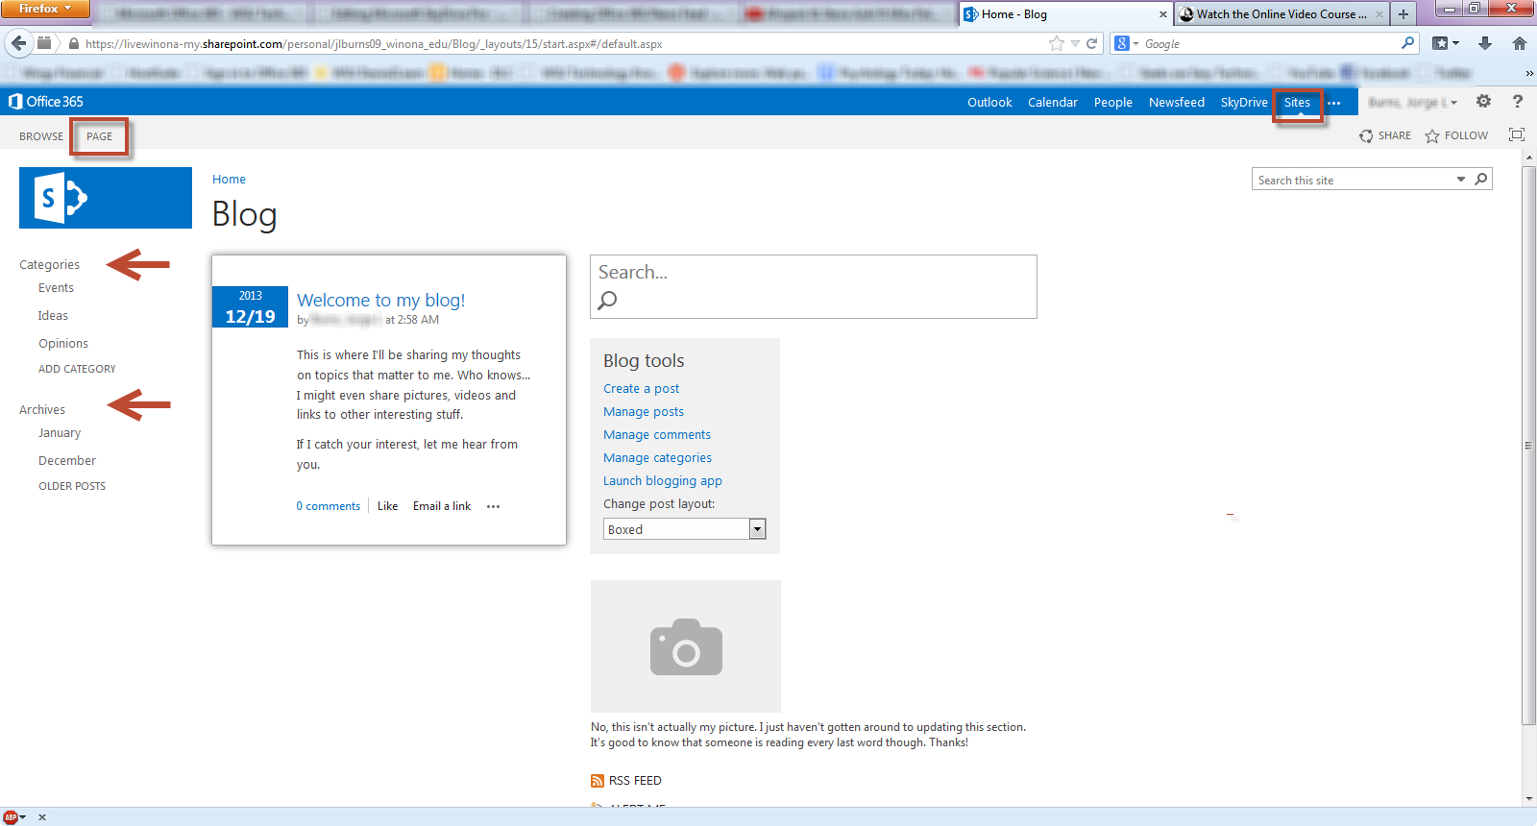1537x826 pixels.
Task: Click the help question mark icon
Action: tap(1518, 102)
